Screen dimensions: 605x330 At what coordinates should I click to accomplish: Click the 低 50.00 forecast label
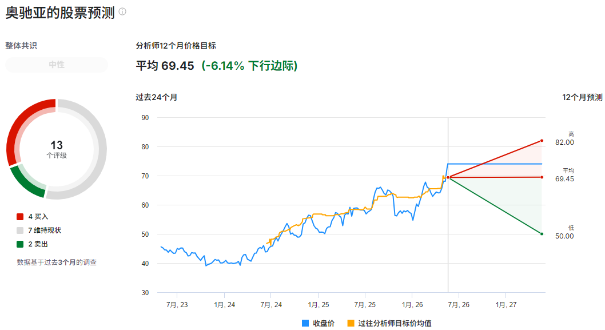(565, 232)
